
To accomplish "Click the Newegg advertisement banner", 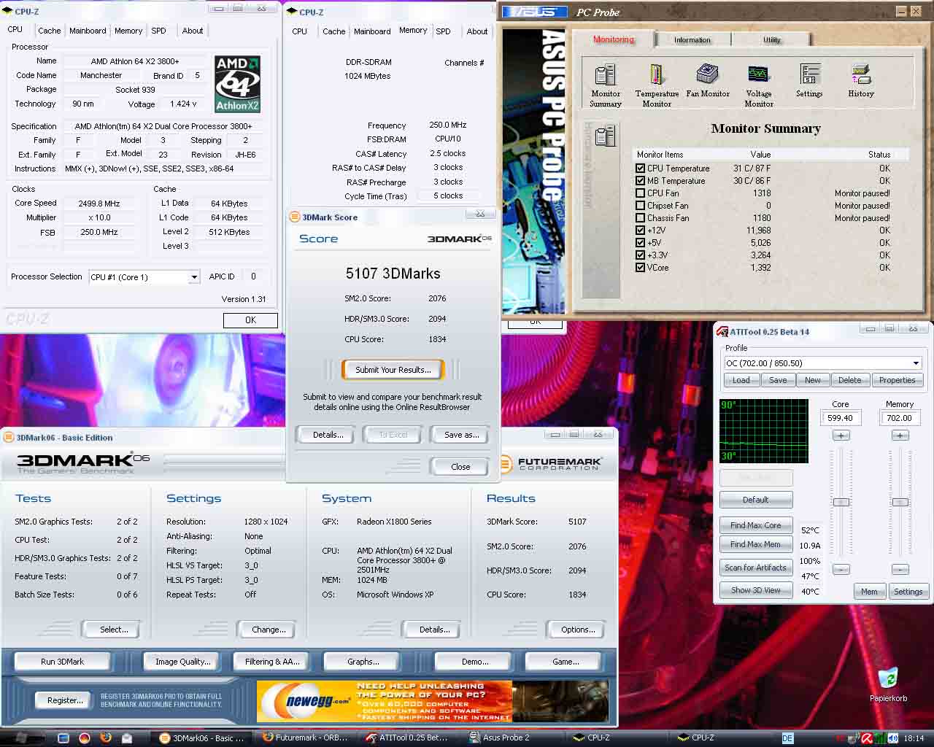I will pyautogui.click(x=432, y=701).
